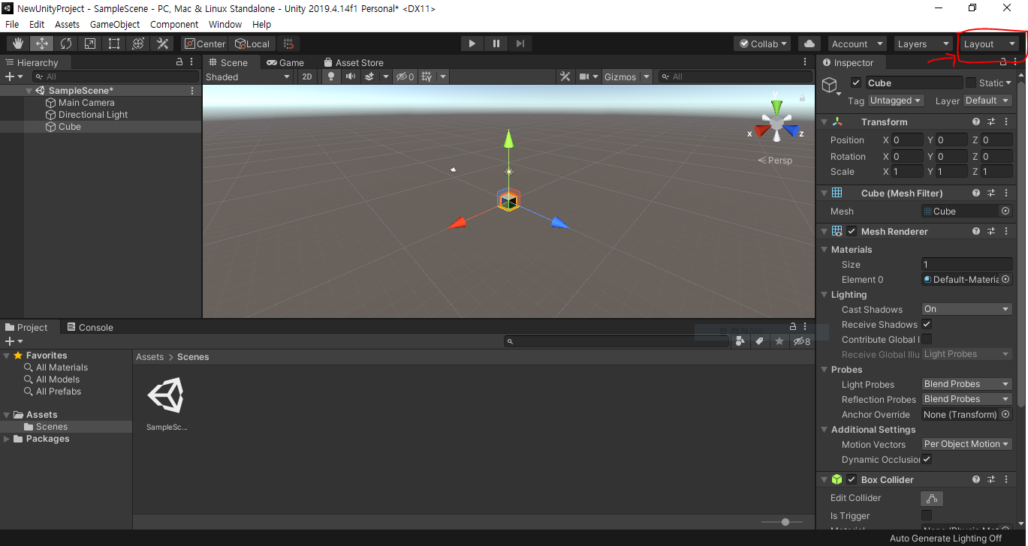
Task: Toggle handle rotation Local button
Action: [x=252, y=43]
